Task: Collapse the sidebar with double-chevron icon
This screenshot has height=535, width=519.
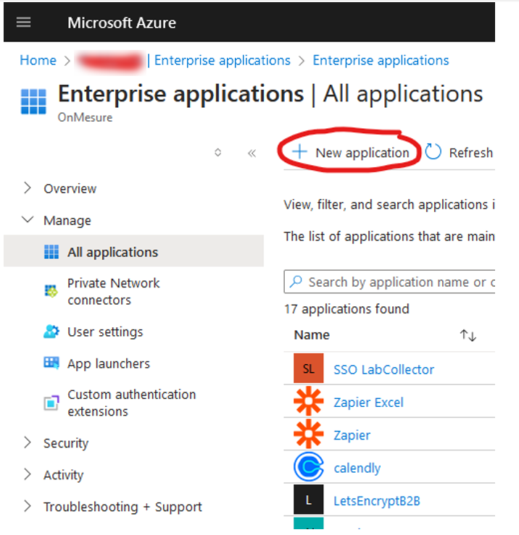Action: pyautogui.click(x=252, y=153)
